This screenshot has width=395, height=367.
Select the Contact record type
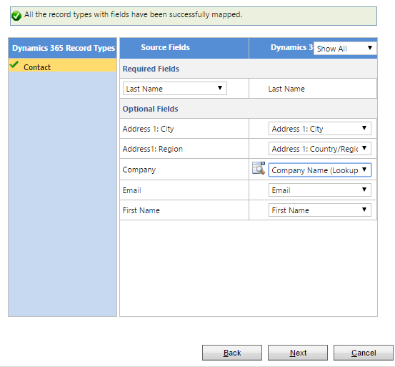(x=62, y=65)
